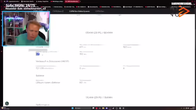Click the 170 KW (231 PS) / 79 KWH heading
This screenshot has height=110, width=196.
(99, 97)
